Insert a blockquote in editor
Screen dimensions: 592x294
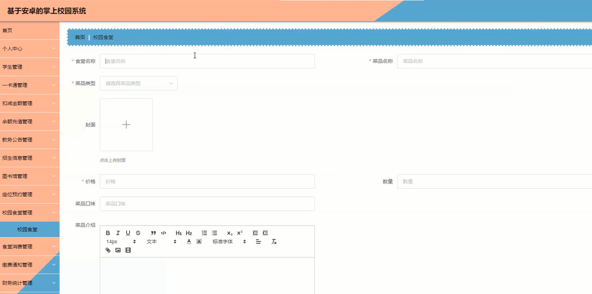click(153, 233)
